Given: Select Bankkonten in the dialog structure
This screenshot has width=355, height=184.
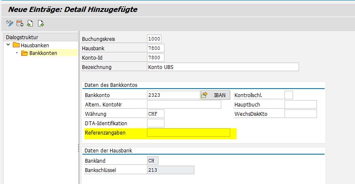Looking at the screenshot, I should click(43, 53).
